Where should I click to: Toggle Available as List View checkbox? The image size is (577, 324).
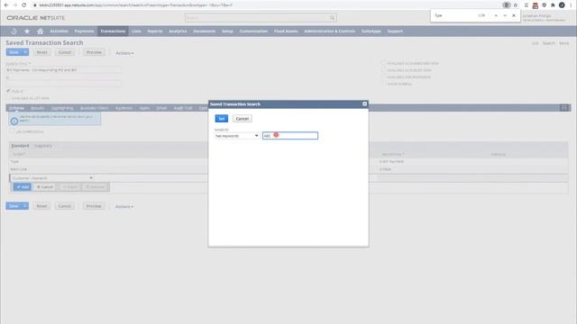[x=8, y=98]
